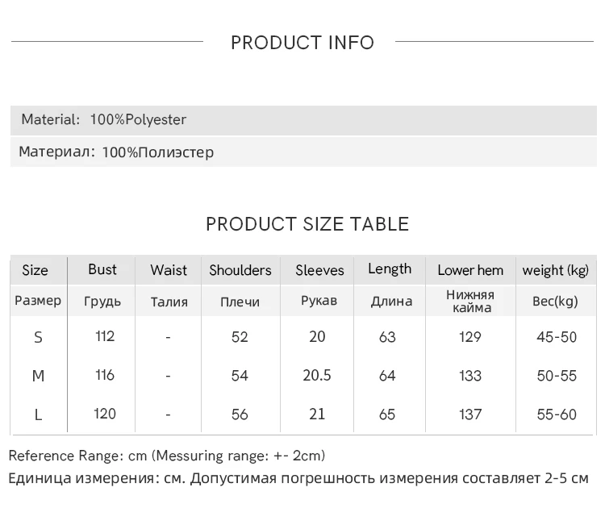The width and height of the screenshot is (605, 508).
Task: Select the size M row label
Action: 38,376
